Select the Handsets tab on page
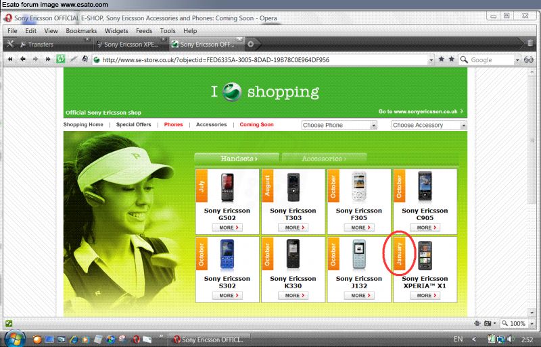Image resolution: width=541 pixels, height=347 pixels. (x=237, y=159)
